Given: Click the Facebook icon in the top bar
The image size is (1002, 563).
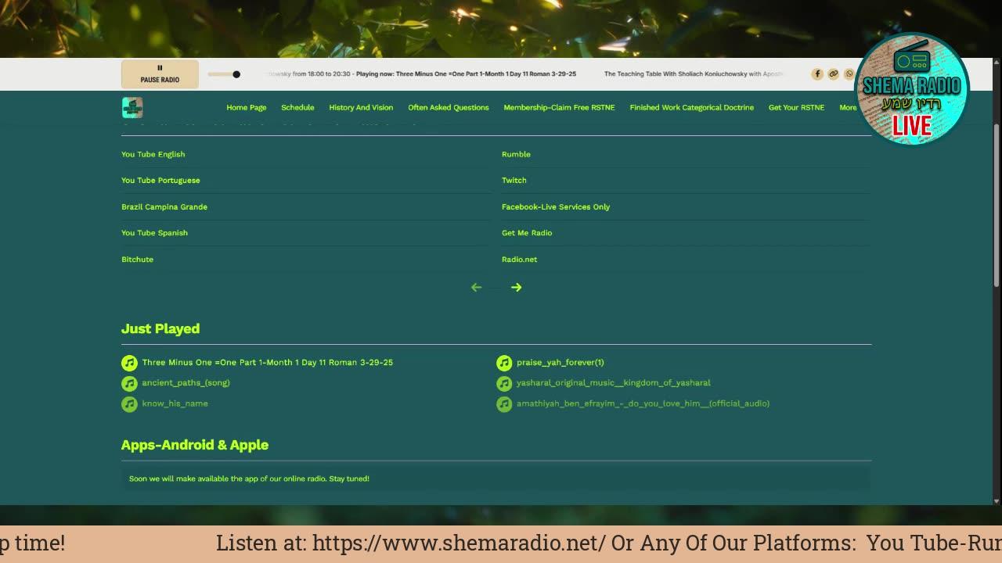Looking at the screenshot, I should pos(817,74).
